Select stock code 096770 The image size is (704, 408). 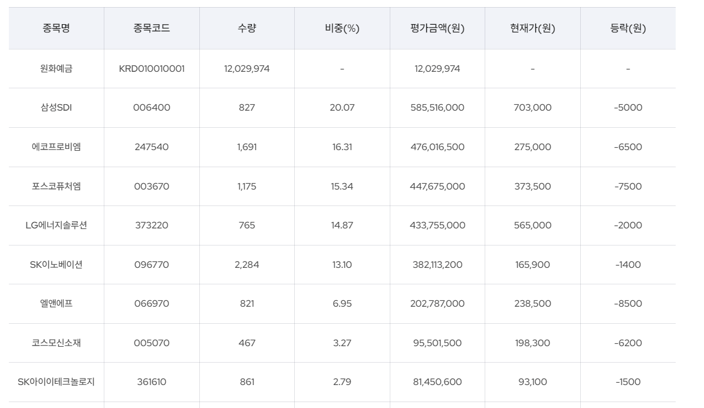click(152, 264)
